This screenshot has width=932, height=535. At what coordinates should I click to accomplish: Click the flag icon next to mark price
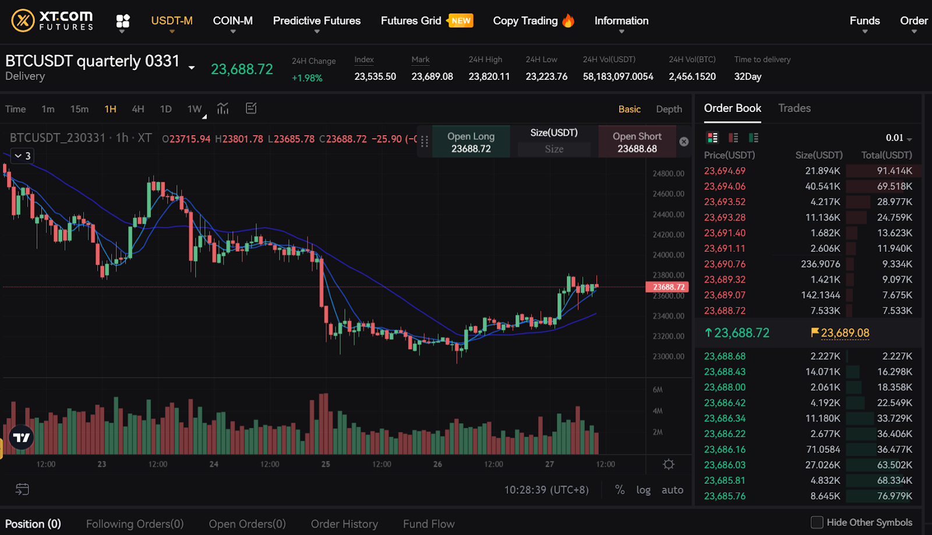pos(814,333)
